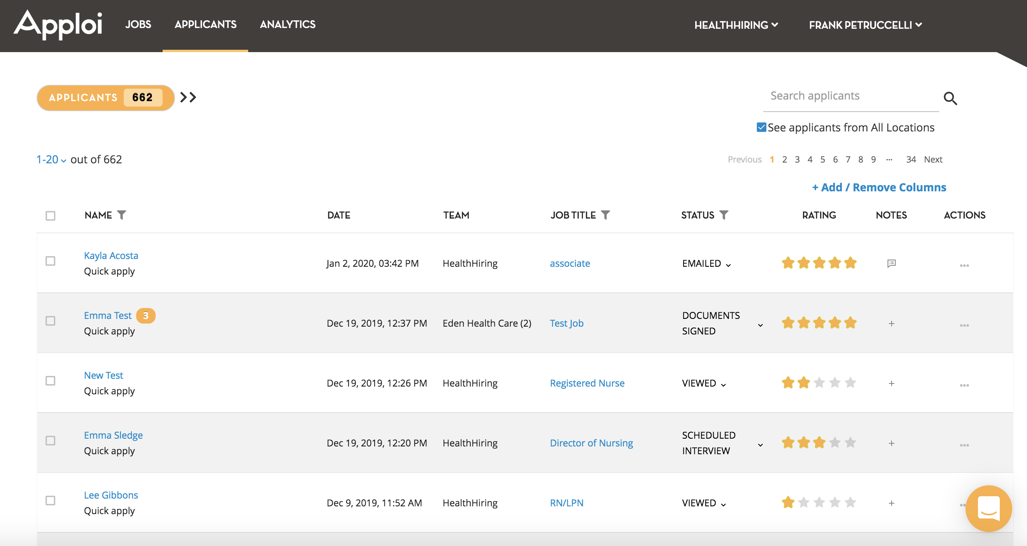Click the search magnifier icon
This screenshot has height=546, width=1027.
pyautogui.click(x=950, y=98)
